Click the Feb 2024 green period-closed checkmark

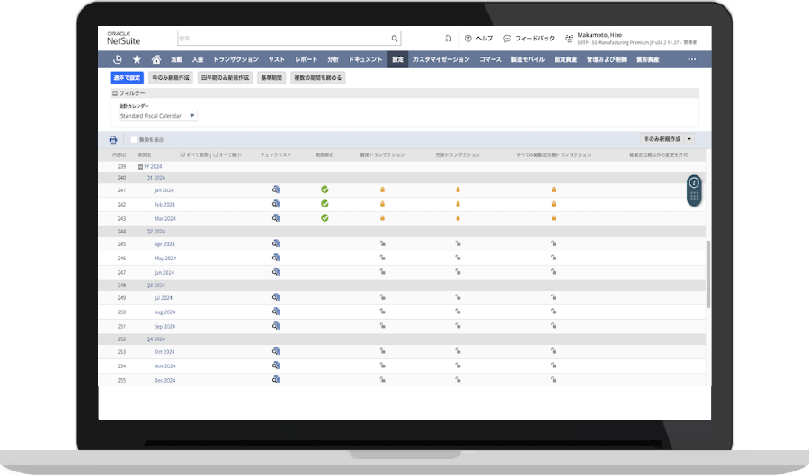(x=324, y=204)
